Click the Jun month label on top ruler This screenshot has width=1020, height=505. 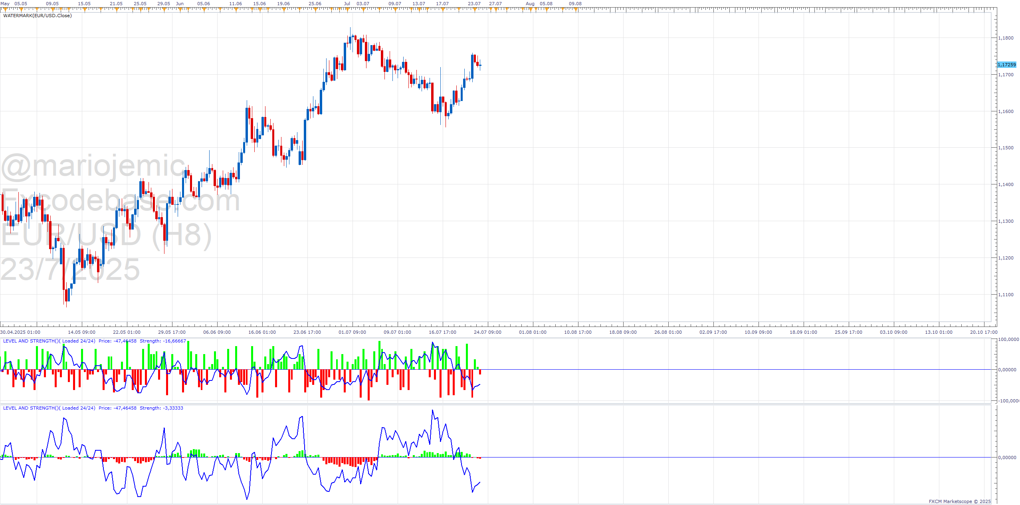[180, 4]
